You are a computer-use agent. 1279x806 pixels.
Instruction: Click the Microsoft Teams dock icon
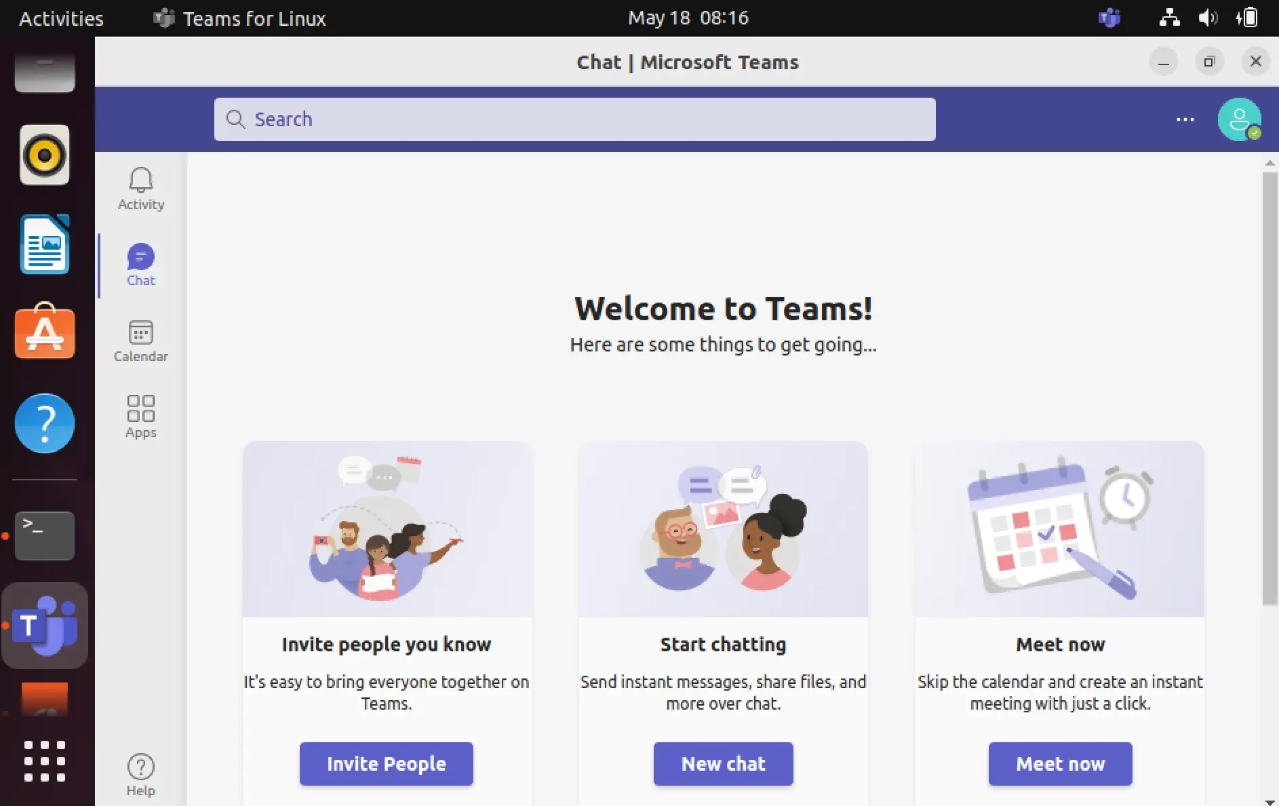pyautogui.click(x=45, y=626)
